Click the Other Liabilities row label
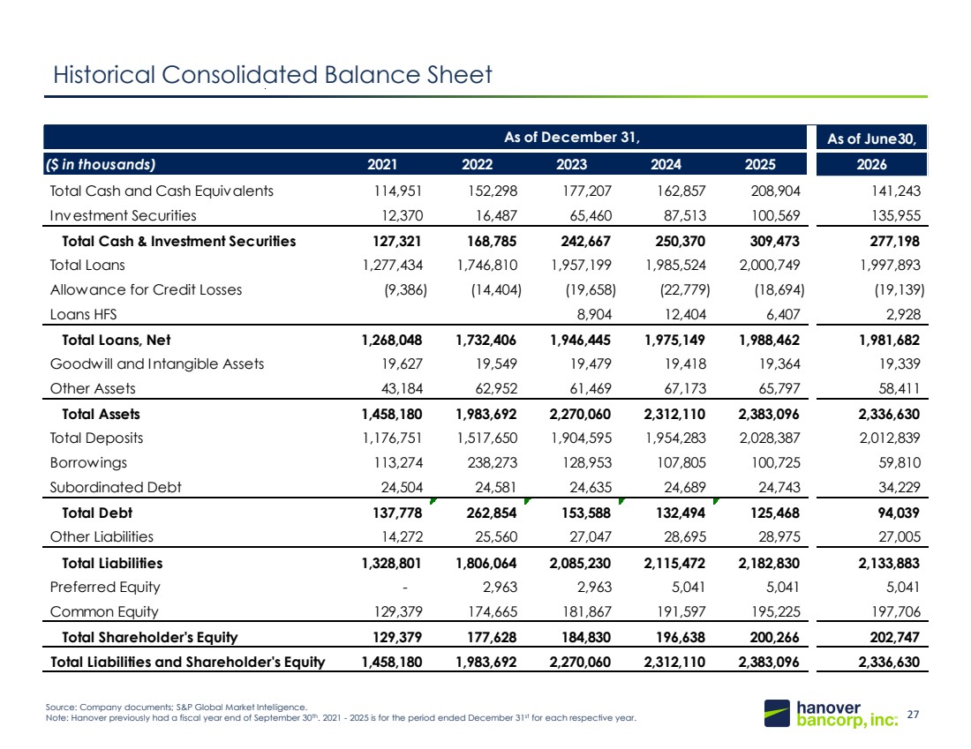Screen dimensions: 971x749 pos(102,537)
